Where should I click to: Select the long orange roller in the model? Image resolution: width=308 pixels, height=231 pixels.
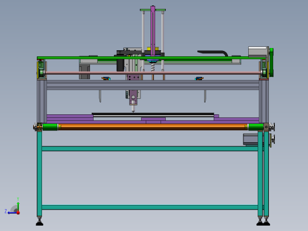[153, 127]
